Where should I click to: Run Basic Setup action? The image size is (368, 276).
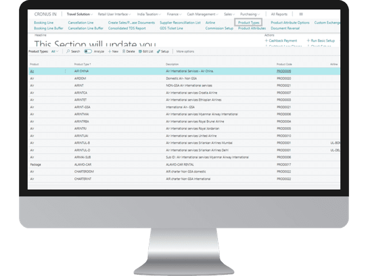tap(321, 41)
